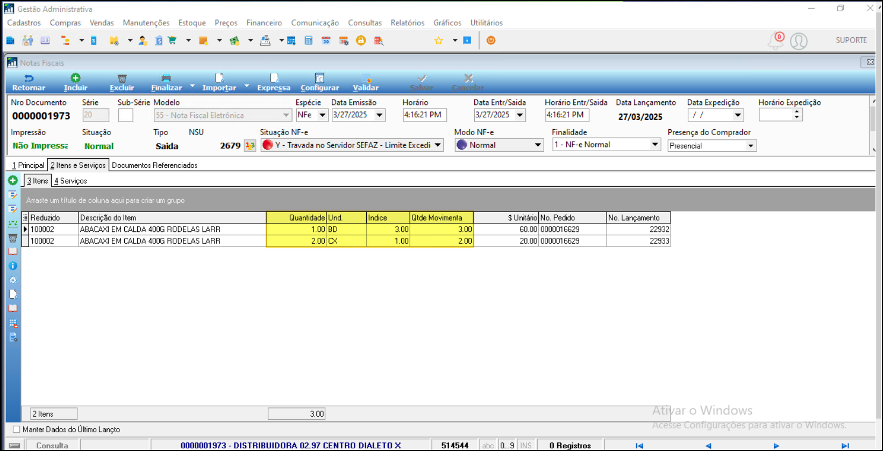Click the Validar button
The height and width of the screenshot is (451, 883).
click(x=366, y=82)
